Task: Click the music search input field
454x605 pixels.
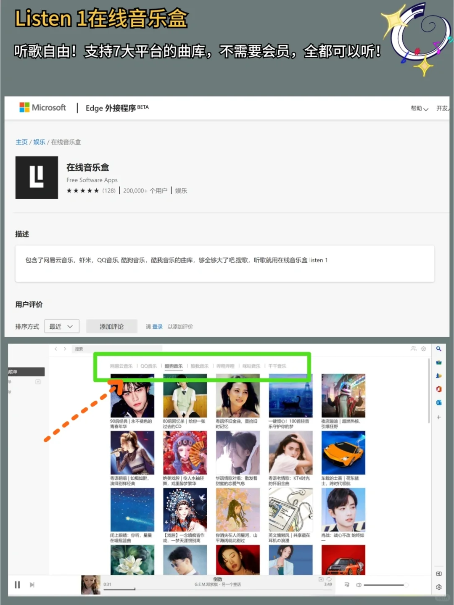Action: tap(117, 349)
